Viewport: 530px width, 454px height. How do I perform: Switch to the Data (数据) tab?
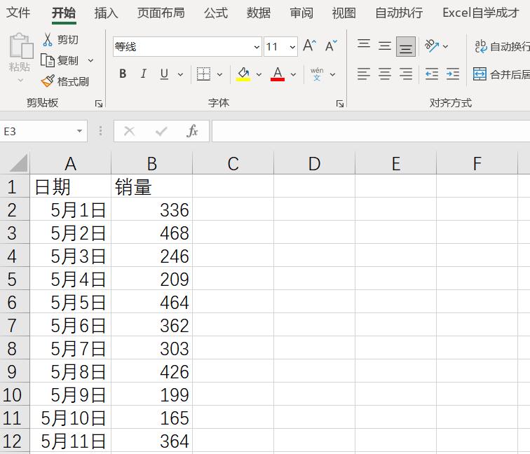click(258, 13)
